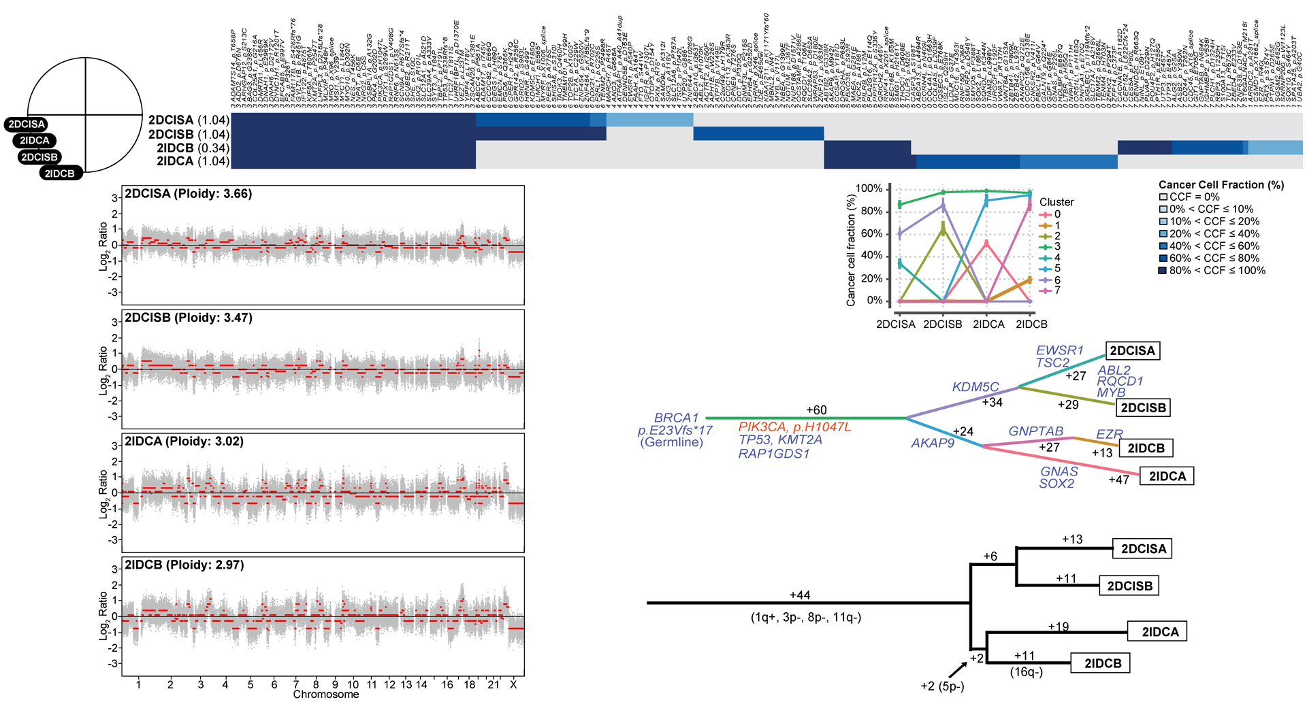Viewport: 1307px width, 702px height.
Task: Click the 'Chromosome' x-axis title
Action: (326, 695)
